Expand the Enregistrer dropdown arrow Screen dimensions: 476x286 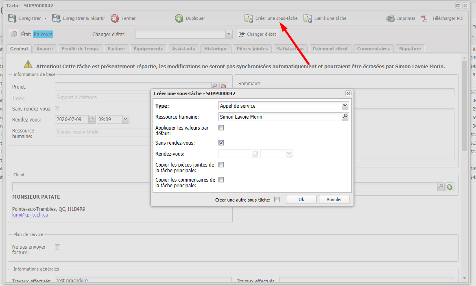[x=45, y=19]
